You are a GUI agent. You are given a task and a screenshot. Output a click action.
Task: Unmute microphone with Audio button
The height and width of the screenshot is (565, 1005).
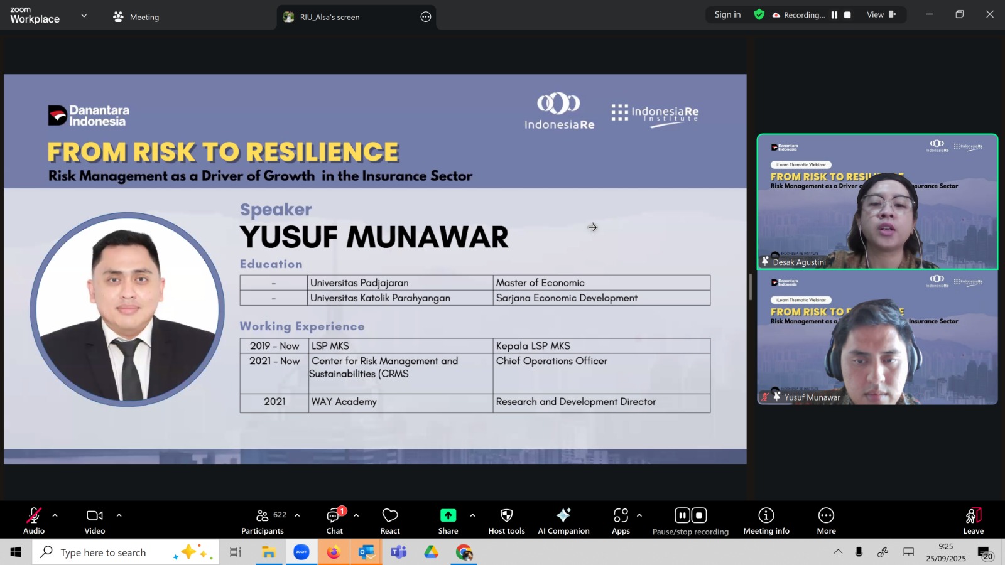[x=34, y=521]
